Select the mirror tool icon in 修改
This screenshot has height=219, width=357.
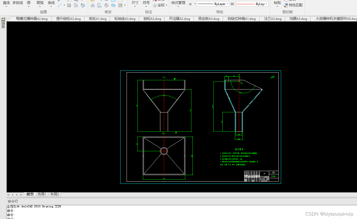tap(99, 5)
